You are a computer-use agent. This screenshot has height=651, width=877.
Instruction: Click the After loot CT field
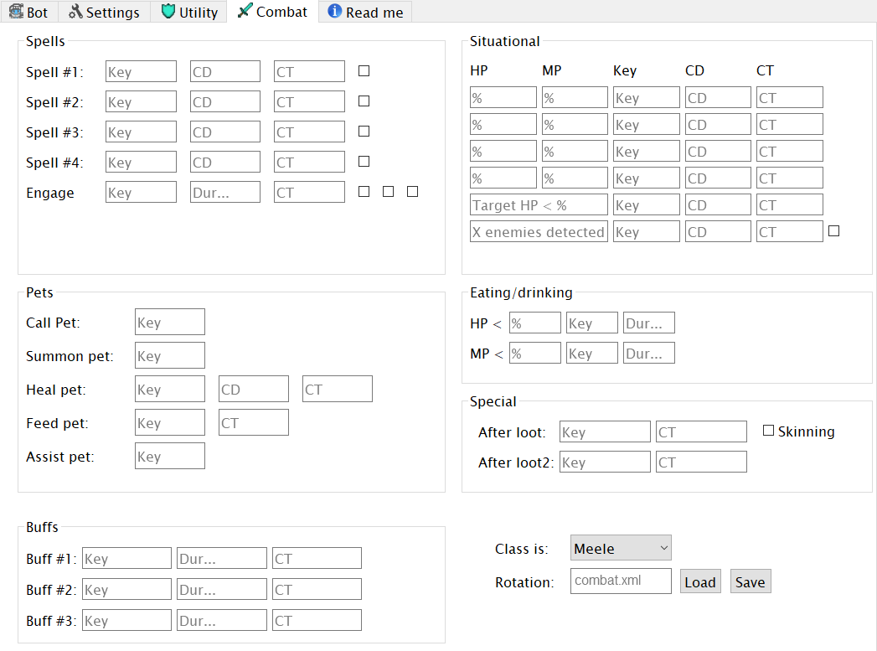(701, 431)
